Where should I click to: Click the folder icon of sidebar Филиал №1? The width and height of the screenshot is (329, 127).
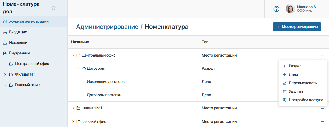[x=11, y=74]
